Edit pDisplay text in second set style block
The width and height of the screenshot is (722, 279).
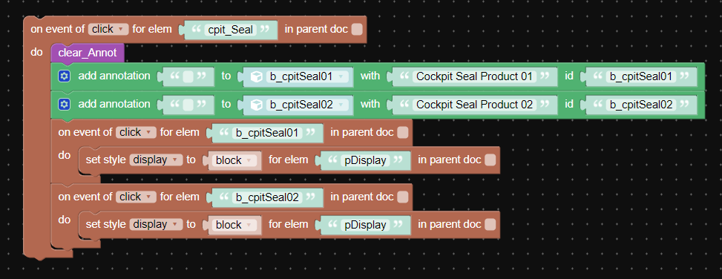tap(366, 225)
